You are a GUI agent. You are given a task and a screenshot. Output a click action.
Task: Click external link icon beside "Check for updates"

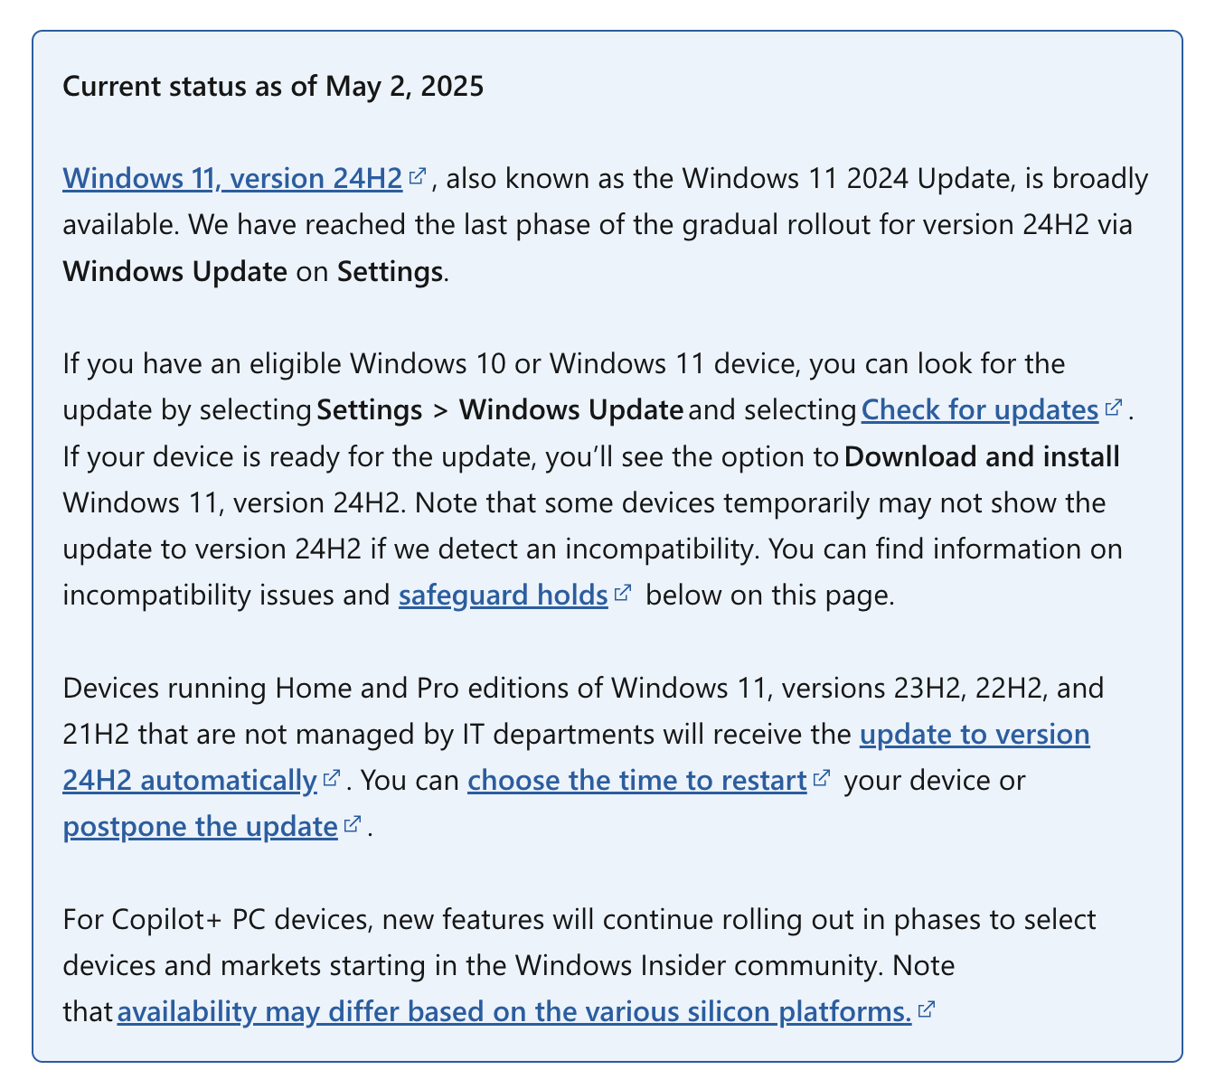coord(1113,408)
